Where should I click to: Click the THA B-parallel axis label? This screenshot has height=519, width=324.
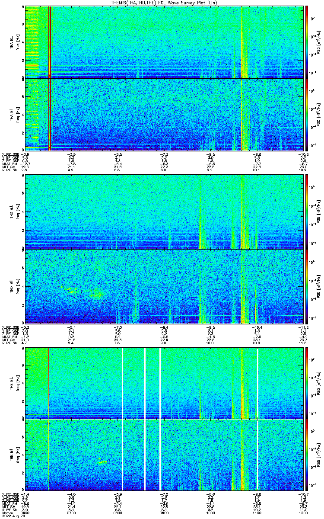[12, 115]
